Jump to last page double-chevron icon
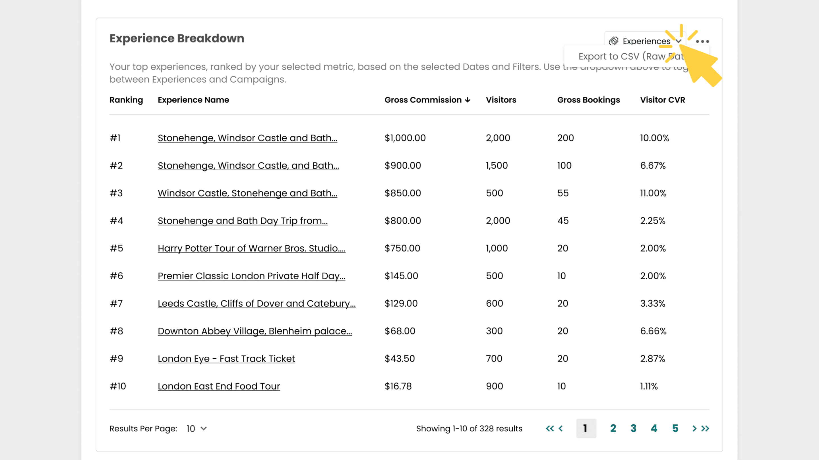The height and width of the screenshot is (460, 819). (x=705, y=428)
